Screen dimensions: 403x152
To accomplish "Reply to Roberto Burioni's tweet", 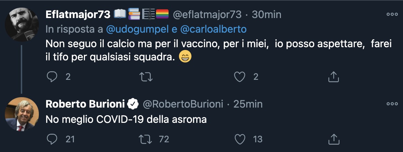I will coord(52,139).
